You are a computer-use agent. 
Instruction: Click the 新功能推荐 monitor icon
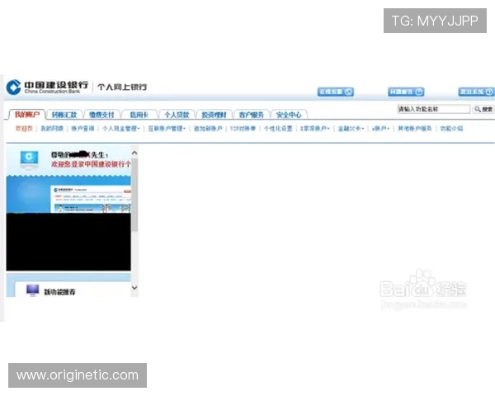[x=32, y=290]
